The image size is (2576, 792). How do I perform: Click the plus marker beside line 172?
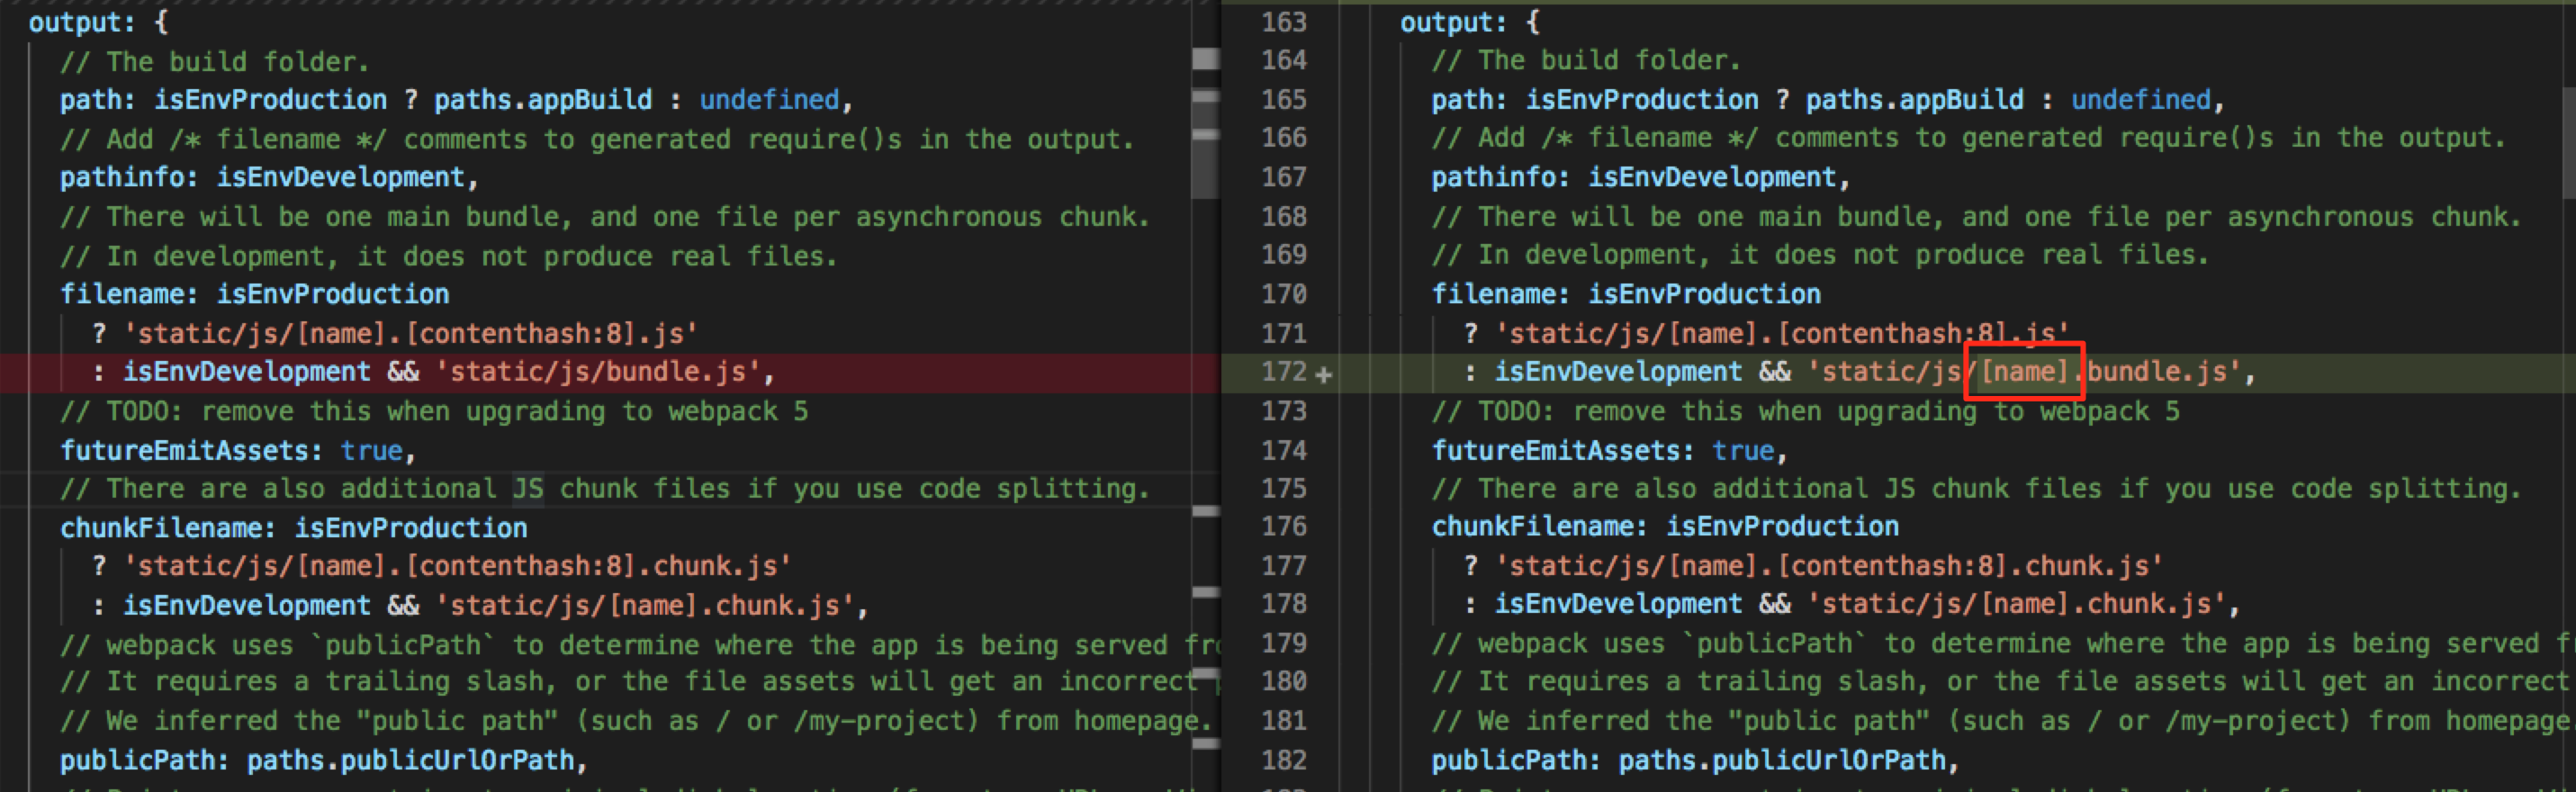(x=1324, y=374)
